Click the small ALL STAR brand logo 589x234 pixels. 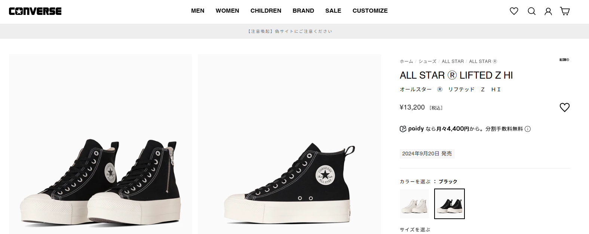point(564,60)
